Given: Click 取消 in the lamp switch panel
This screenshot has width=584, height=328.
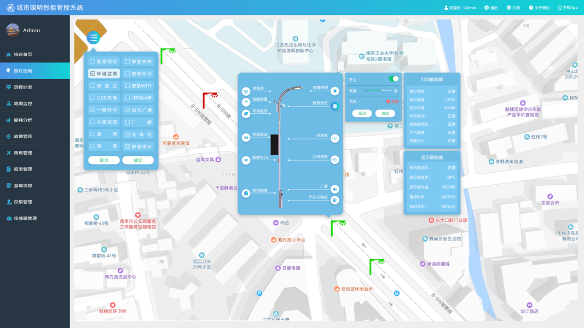Looking at the screenshot, I should click(x=362, y=113).
